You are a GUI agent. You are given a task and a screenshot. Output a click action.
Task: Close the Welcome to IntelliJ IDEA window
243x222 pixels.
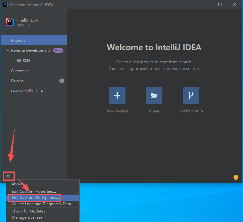234,5
